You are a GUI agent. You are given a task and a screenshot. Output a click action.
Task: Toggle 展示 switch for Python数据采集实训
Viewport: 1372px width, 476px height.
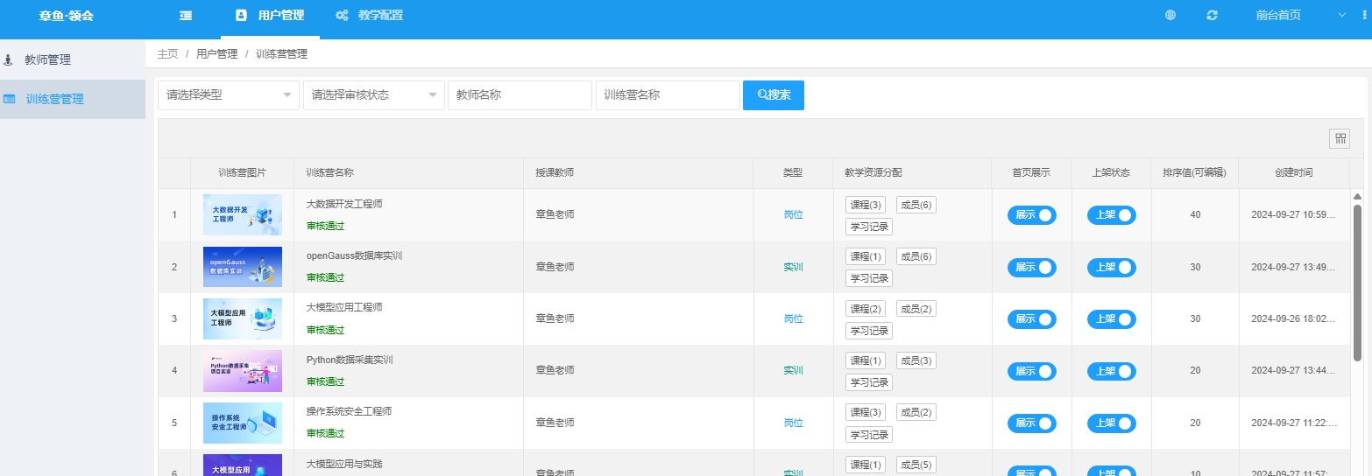1032,372
